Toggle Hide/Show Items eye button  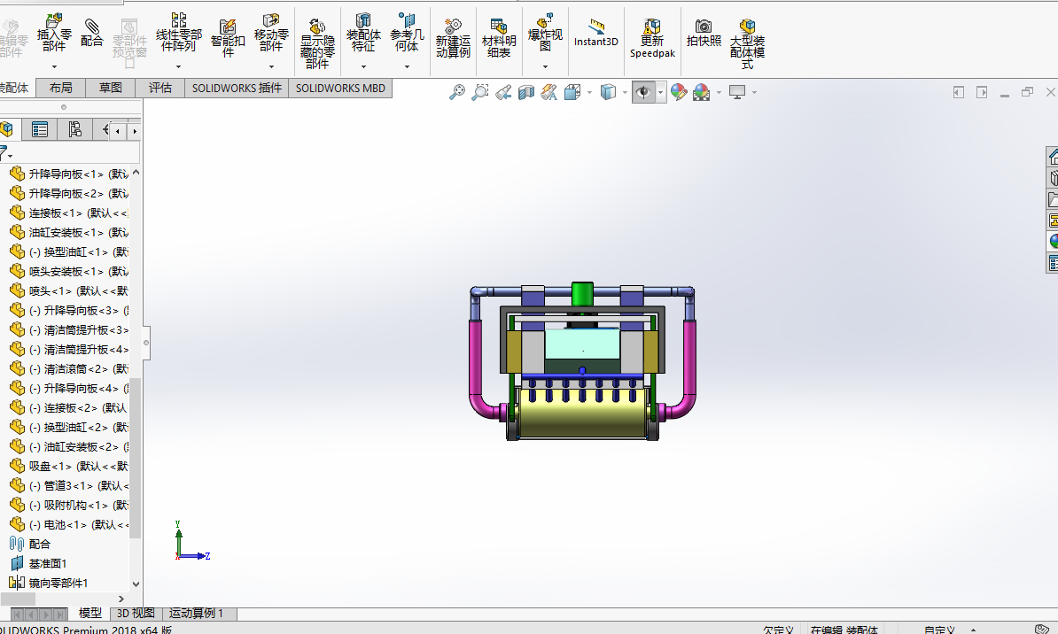(643, 92)
